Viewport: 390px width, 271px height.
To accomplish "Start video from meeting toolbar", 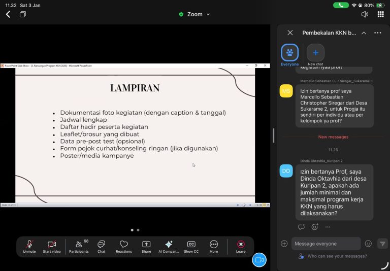I will click(x=52, y=246).
